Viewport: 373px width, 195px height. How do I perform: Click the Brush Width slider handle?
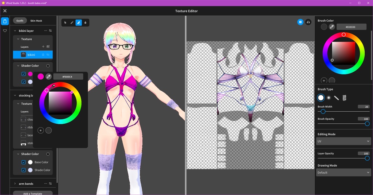[323, 111]
